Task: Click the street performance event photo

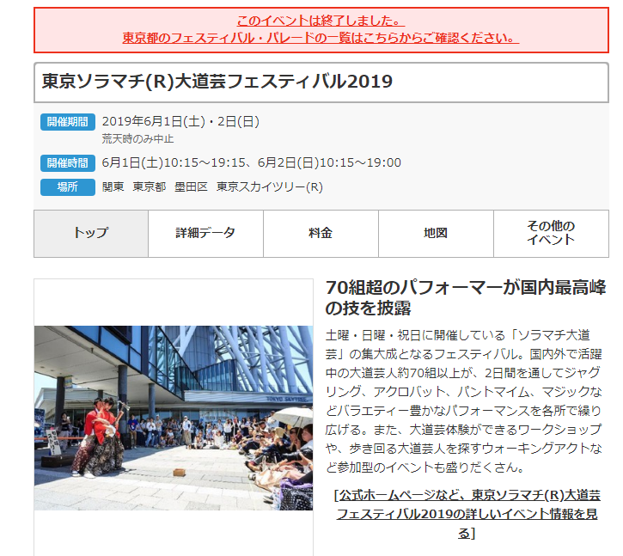Action: click(174, 417)
